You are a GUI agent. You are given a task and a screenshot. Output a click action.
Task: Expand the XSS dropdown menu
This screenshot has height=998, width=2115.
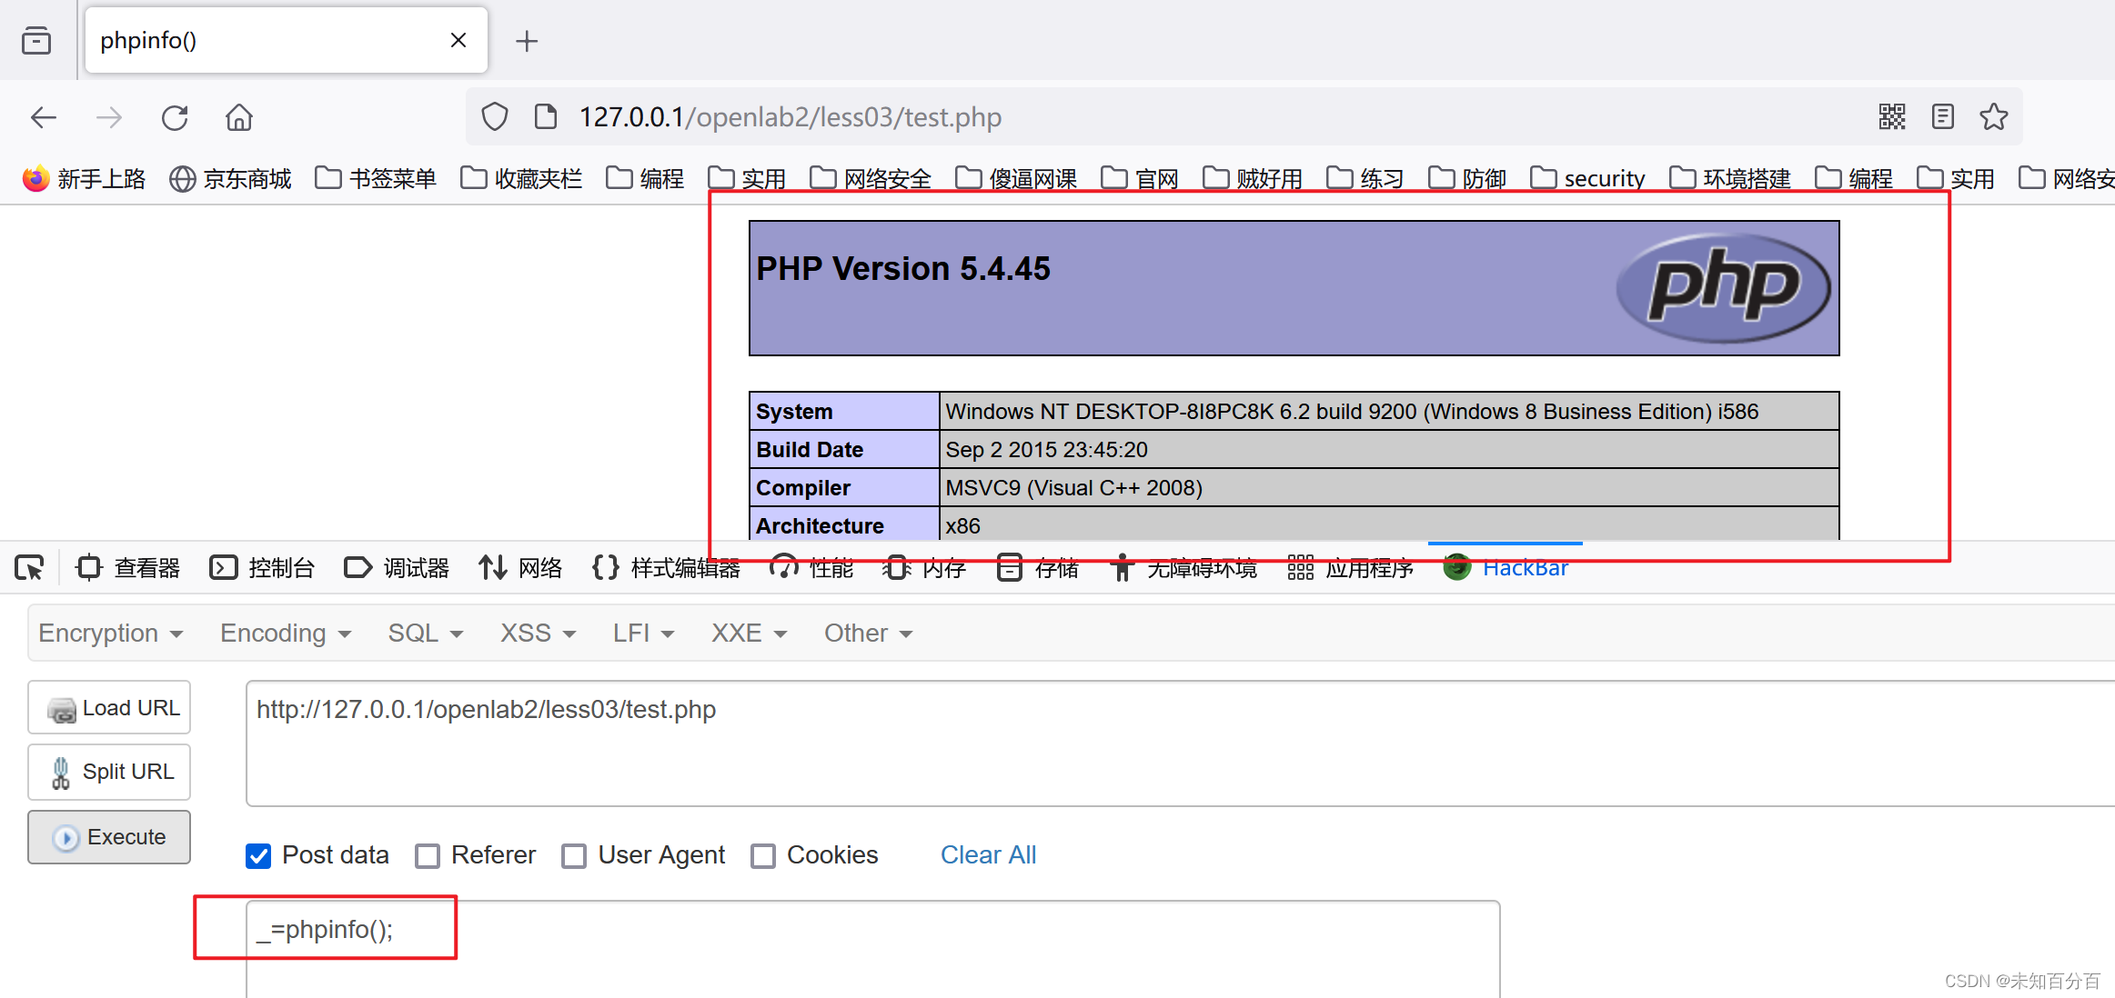539,634
